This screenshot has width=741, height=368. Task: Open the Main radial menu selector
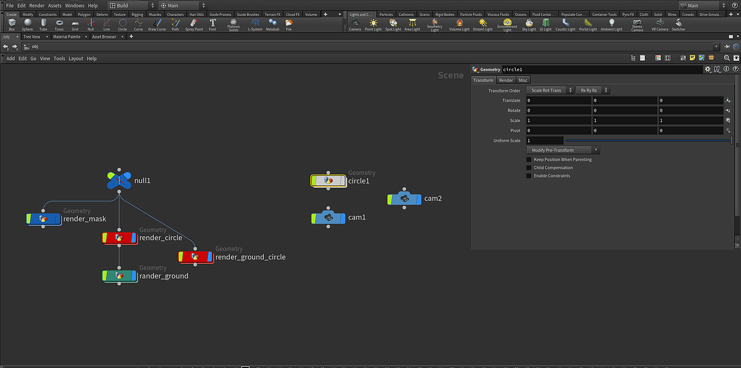[183, 5]
